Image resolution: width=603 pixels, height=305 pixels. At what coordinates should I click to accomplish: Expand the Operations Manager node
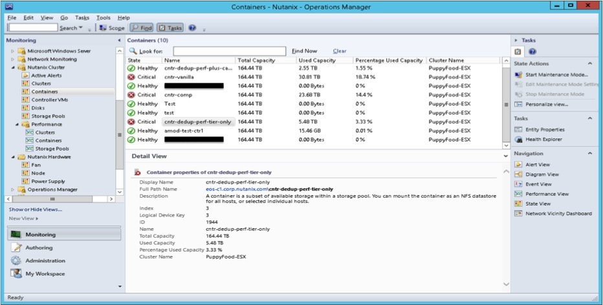pyautogui.click(x=13, y=190)
